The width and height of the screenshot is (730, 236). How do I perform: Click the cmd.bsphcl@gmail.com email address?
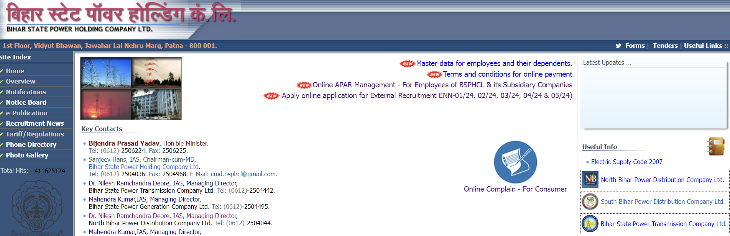[x=243, y=174]
